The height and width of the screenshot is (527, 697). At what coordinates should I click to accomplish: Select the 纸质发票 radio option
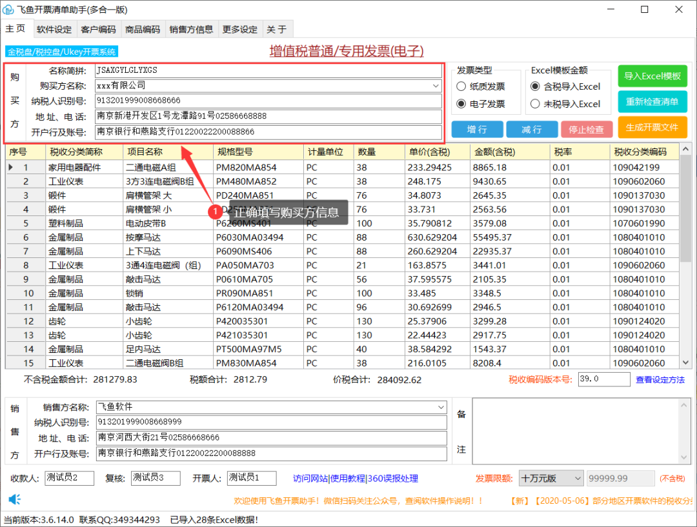(x=461, y=86)
